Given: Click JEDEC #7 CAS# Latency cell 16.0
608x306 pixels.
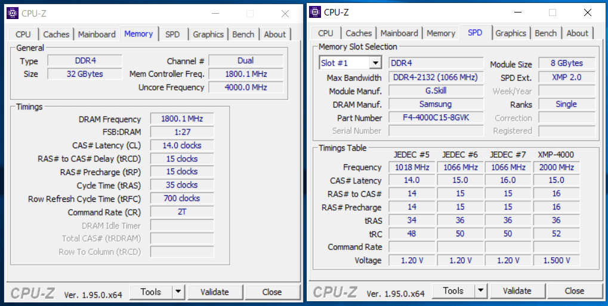Looking at the screenshot, I should pos(508,180).
